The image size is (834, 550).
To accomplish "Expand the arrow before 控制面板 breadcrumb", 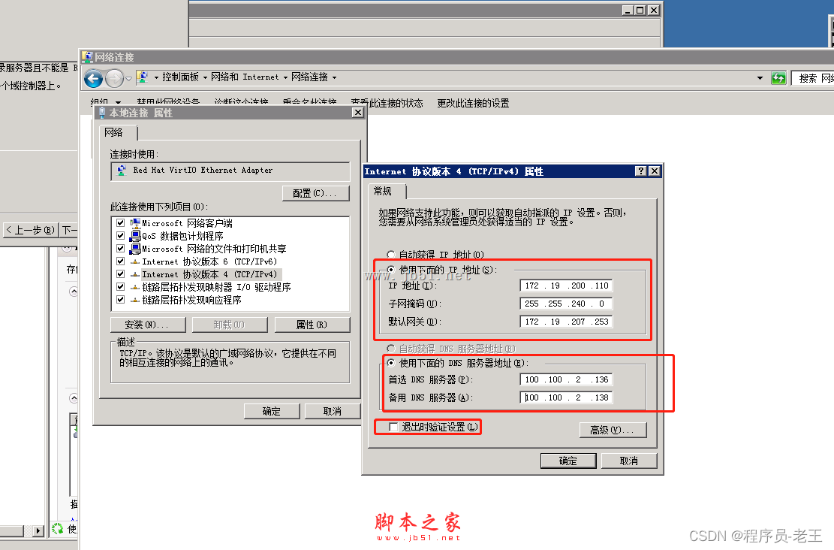I will [x=156, y=77].
